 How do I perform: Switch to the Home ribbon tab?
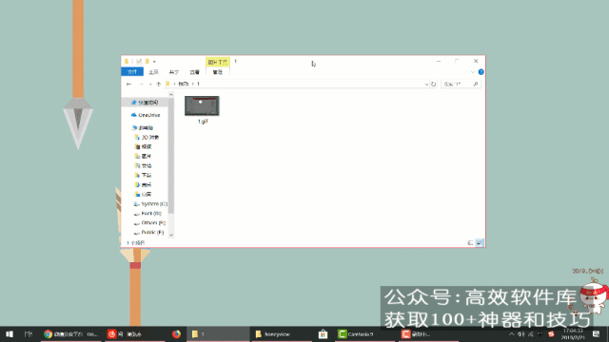click(x=153, y=72)
